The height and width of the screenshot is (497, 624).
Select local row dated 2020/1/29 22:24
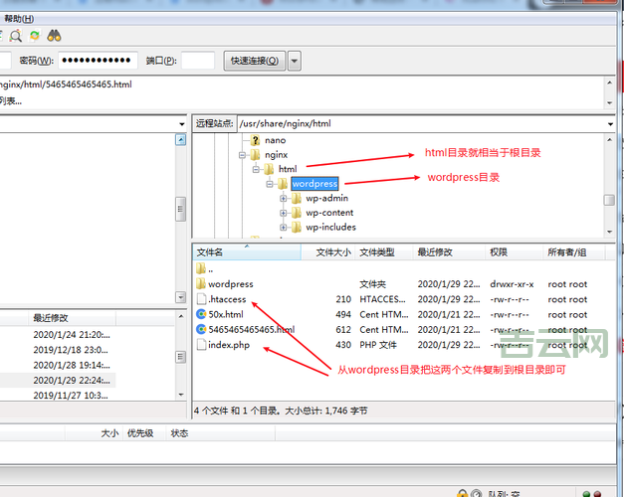point(72,381)
